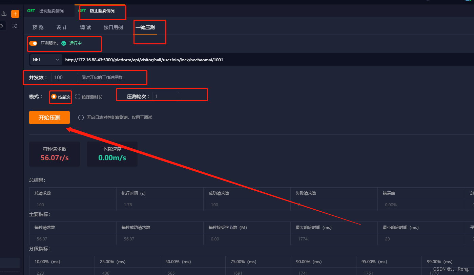The width and height of the screenshot is (474, 275).
Task: Open the 调试 tab
Action: [x=85, y=27]
